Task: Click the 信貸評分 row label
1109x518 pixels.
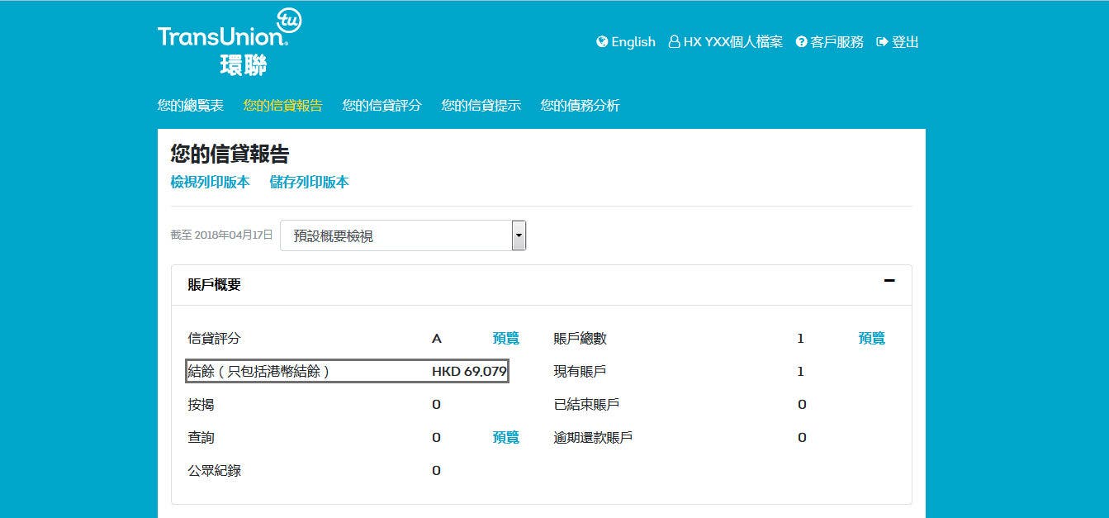Action: tap(215, 339)
